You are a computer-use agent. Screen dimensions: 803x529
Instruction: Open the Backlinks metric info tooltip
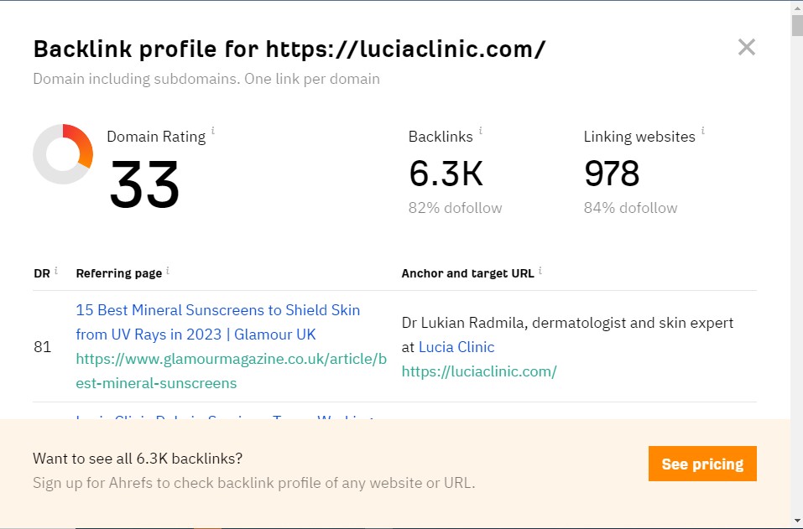(479, 130)
